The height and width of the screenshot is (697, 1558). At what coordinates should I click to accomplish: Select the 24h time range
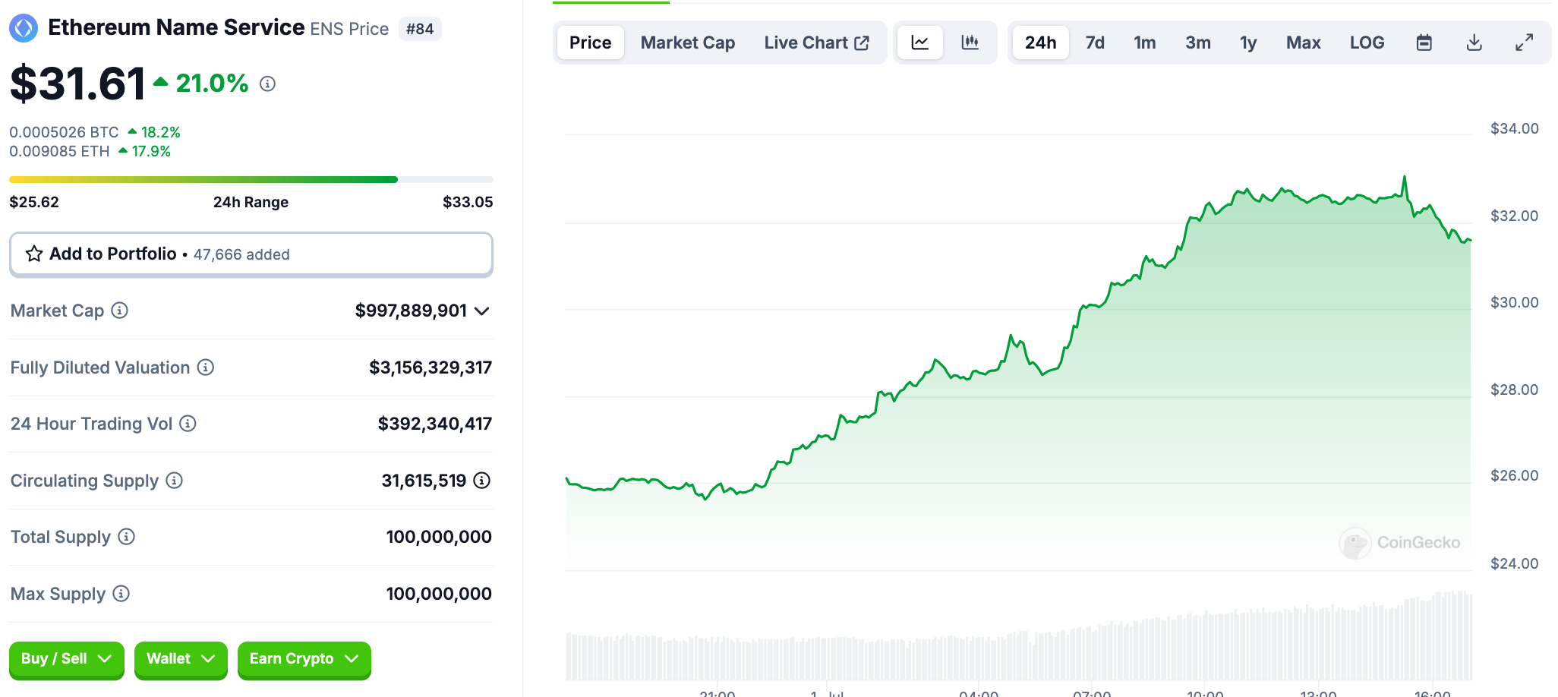pyautogui.click(x=1040, y=43)
